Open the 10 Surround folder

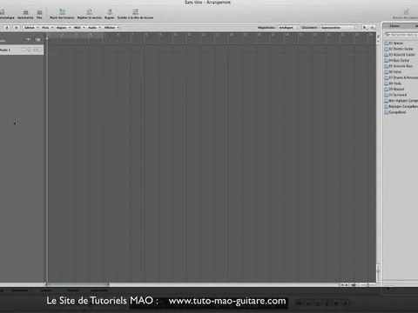[395, 95]
